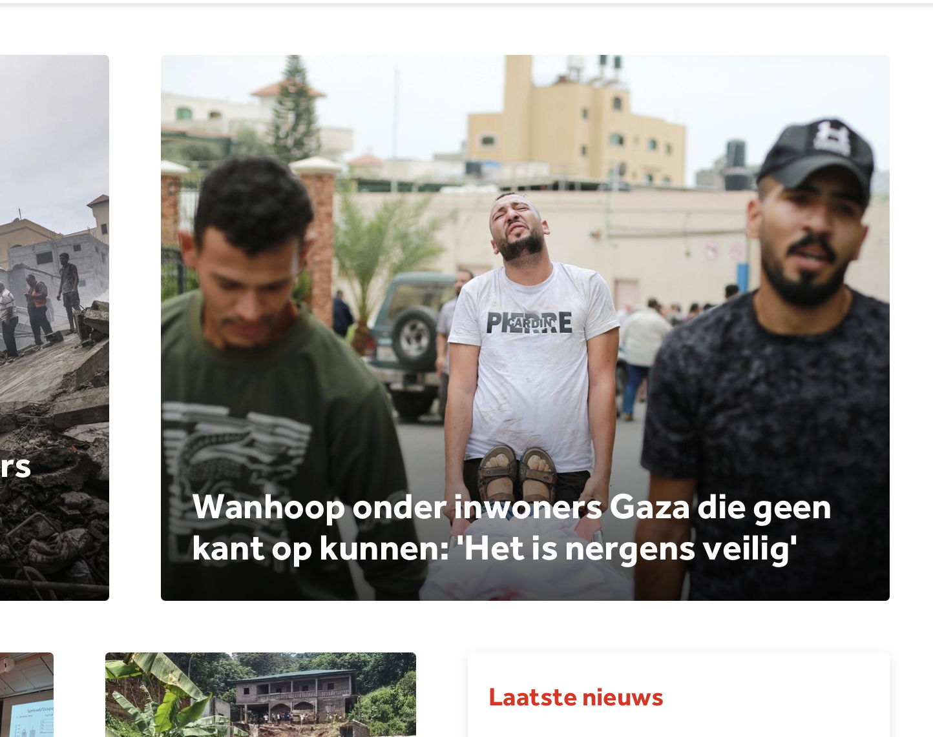This screenshot has height=737, width=933.
Task: Open the presentation screen thumbnail at bottom left
Action: 26,694
